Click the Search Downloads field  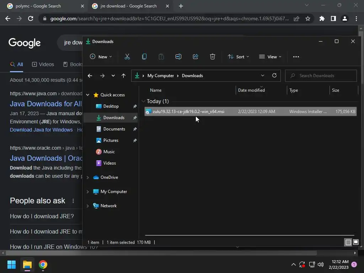(321, 76)
